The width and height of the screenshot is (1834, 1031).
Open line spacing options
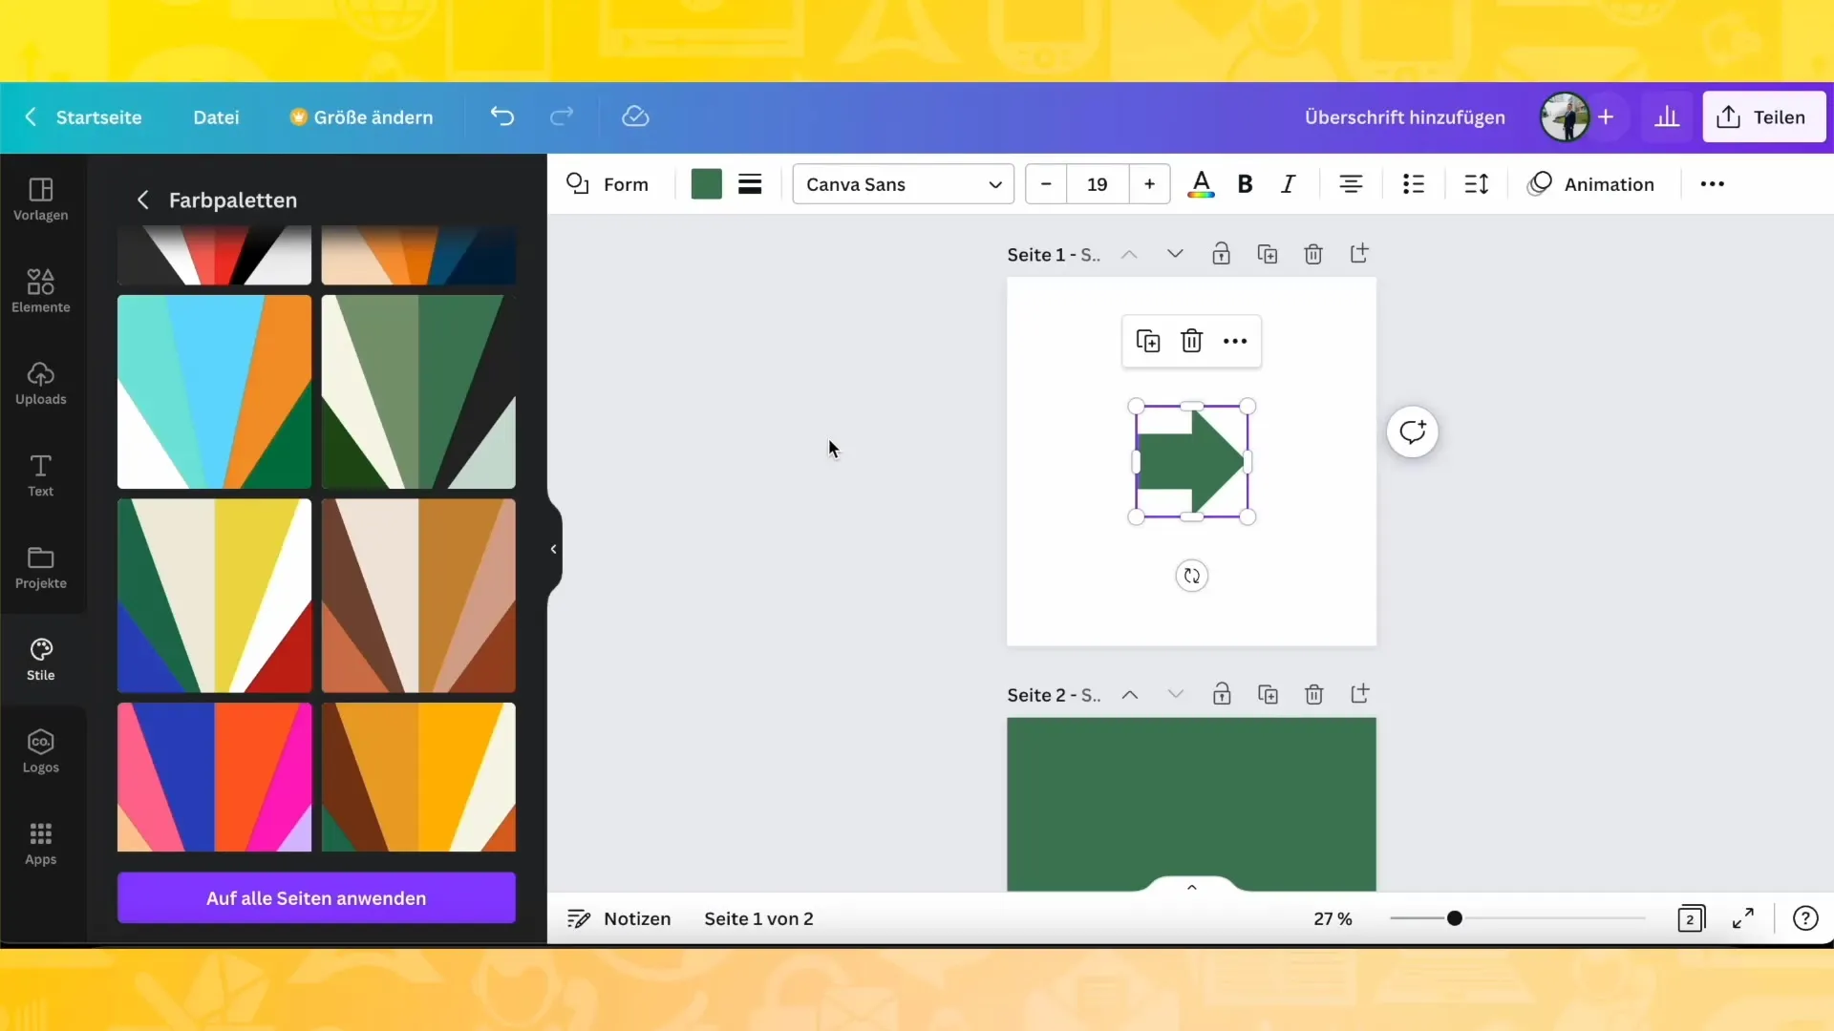(1477, 184)
